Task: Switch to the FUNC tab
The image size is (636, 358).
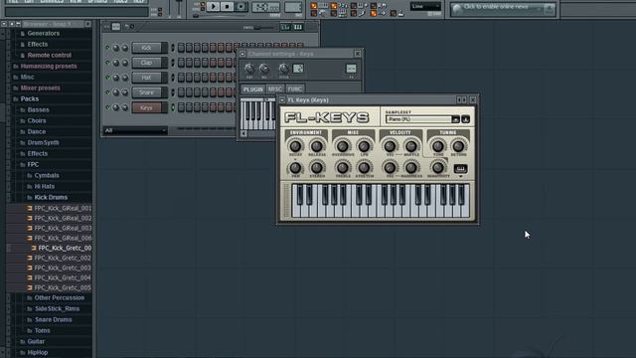Action: [294, 89]
